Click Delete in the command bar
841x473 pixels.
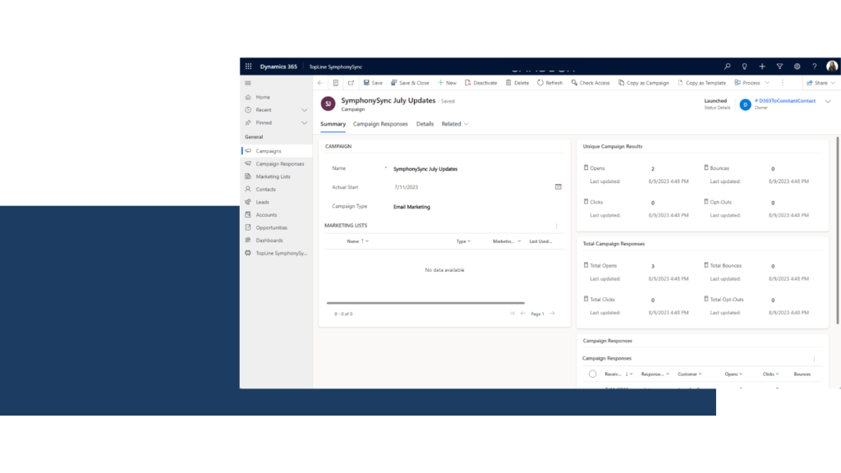(517, 83)
